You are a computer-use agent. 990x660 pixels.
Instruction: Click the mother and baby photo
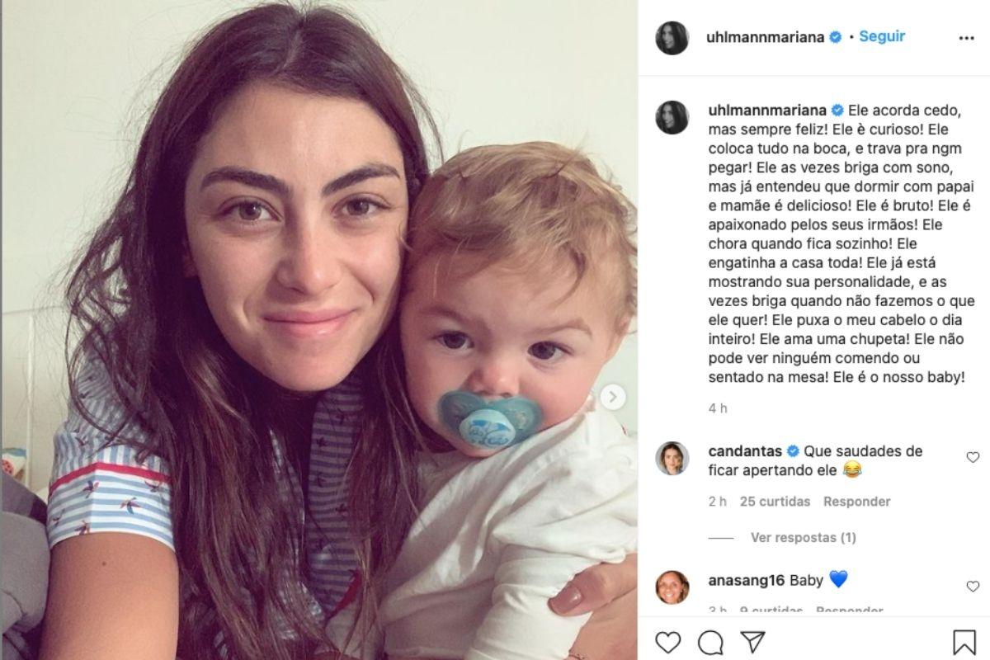(x=319, y=330)
